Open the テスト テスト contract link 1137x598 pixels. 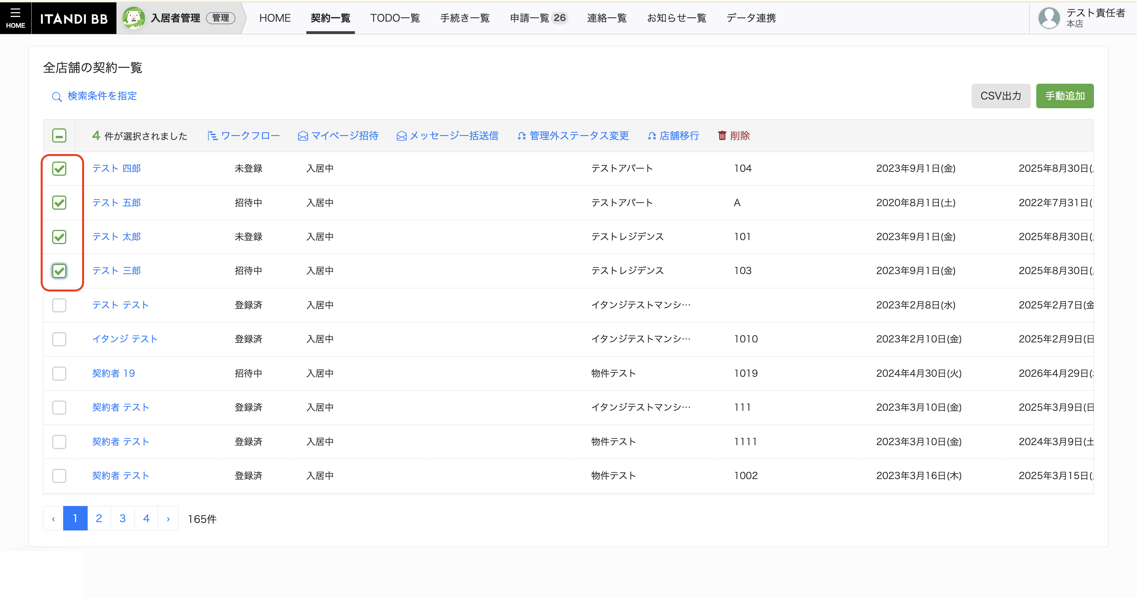pyautogui.click(x=120, y=305)
